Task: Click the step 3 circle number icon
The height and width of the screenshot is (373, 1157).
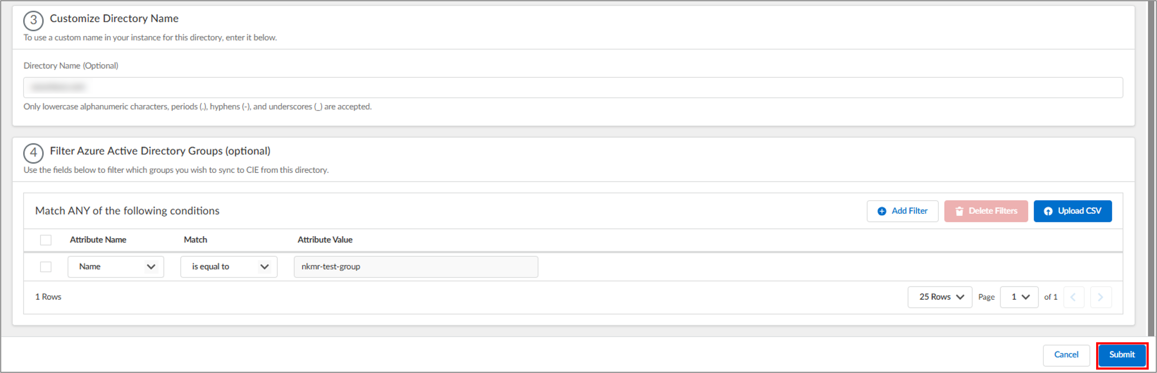Action: tap(33, 21)
